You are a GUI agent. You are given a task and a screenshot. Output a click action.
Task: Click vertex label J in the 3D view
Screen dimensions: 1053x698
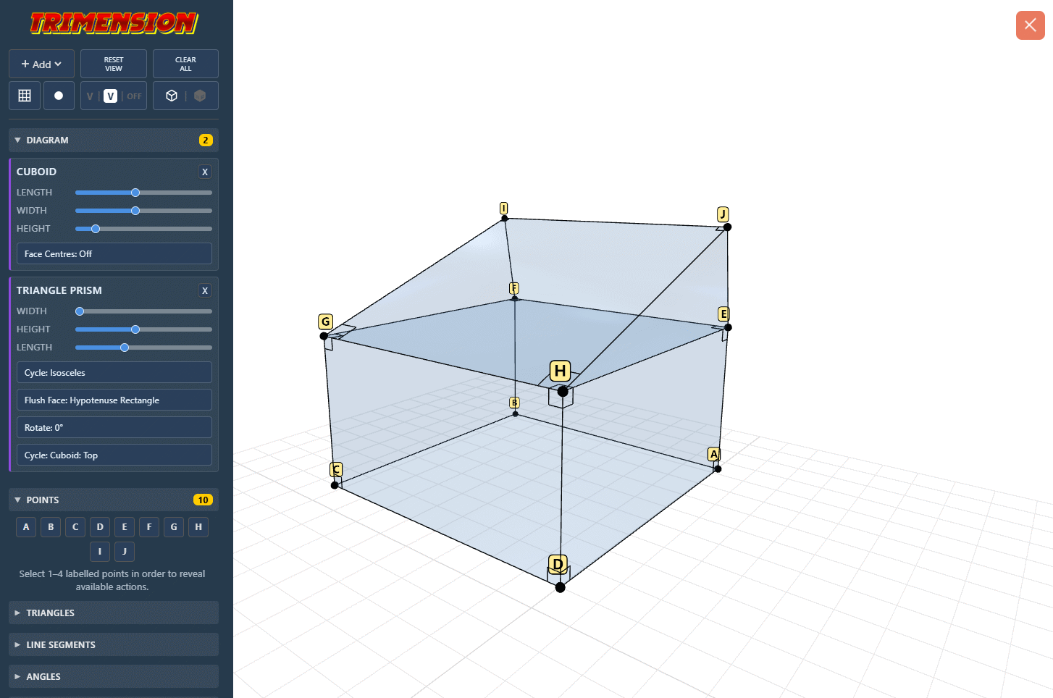tap(723, 214)
